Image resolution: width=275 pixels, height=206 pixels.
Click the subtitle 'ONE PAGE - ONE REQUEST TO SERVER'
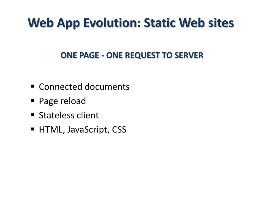132,55
